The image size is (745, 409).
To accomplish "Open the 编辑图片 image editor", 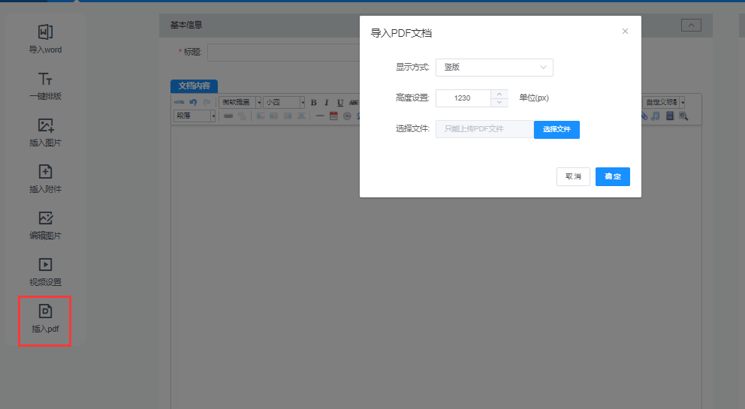I will click(45, 224).
